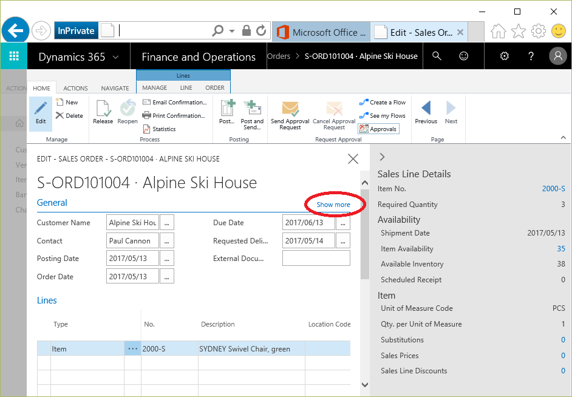This screenshot has width=572, height=397.
Task: Click Item Availability value 35
Action: tap(561, 249)
